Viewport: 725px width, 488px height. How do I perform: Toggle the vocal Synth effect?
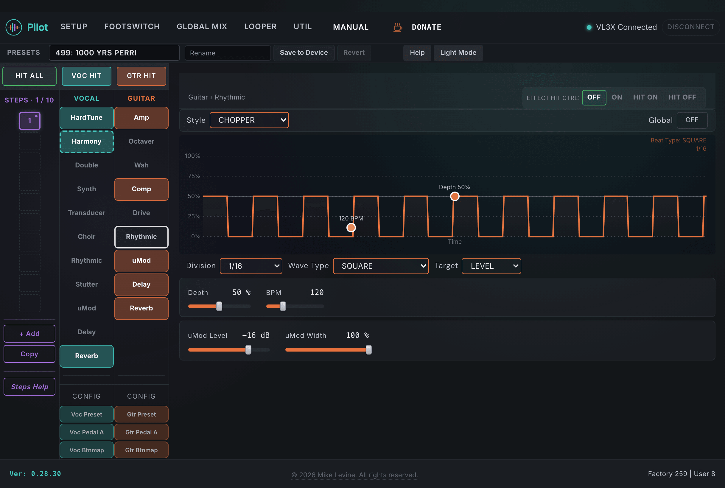pos(86,189)
